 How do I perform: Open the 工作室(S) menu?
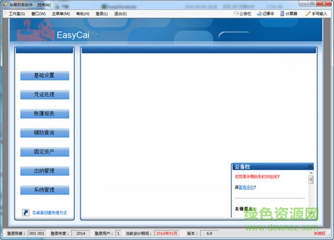coord(17,14)
